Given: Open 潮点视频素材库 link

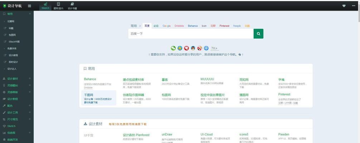Looking at the screenshot, I should click(x=133, y=80).
